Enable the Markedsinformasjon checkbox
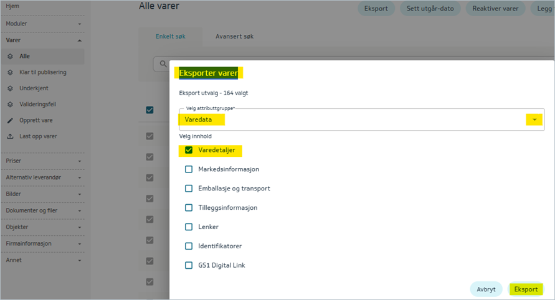Image resolution: width=555 pixels, height=300 pixels. 189,169
